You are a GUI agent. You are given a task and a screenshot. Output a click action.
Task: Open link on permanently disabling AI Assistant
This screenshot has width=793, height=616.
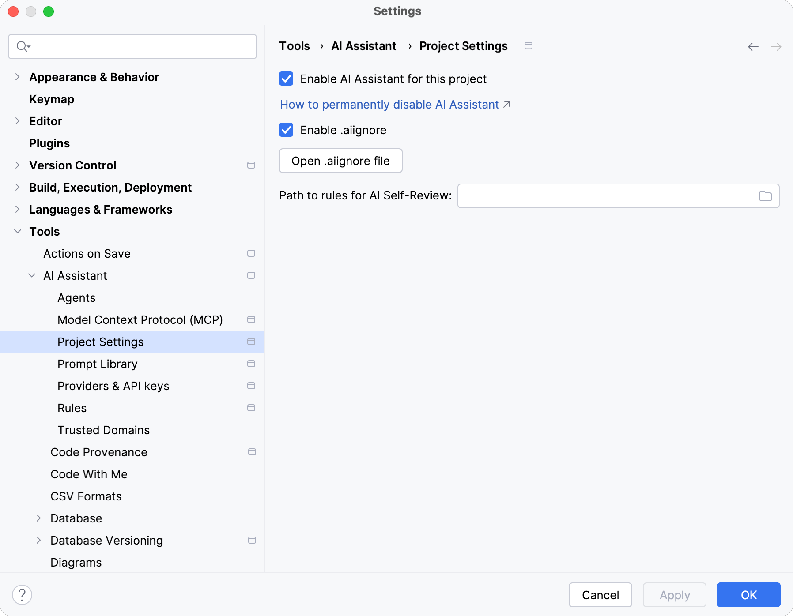[389, 105]
